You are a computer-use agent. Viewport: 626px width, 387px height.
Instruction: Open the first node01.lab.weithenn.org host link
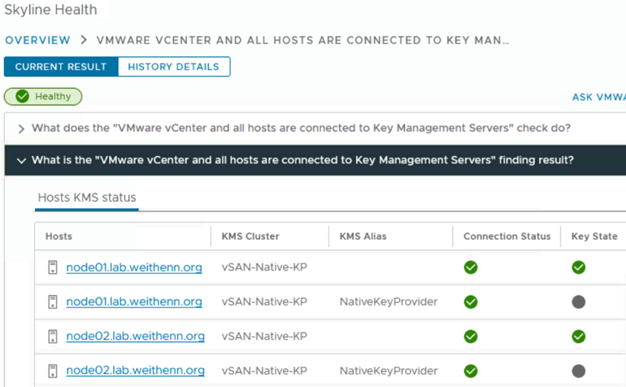[134, 267]
